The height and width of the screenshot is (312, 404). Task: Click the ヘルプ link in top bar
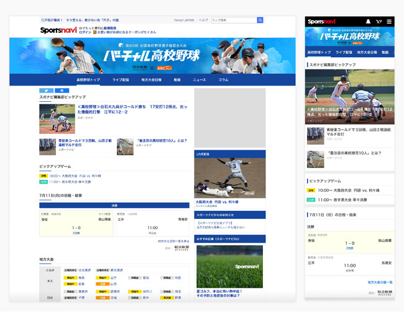point(203,20)
